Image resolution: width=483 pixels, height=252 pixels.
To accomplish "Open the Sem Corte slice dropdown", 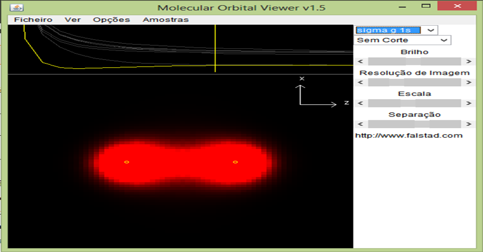I will (x=403, y=40).
